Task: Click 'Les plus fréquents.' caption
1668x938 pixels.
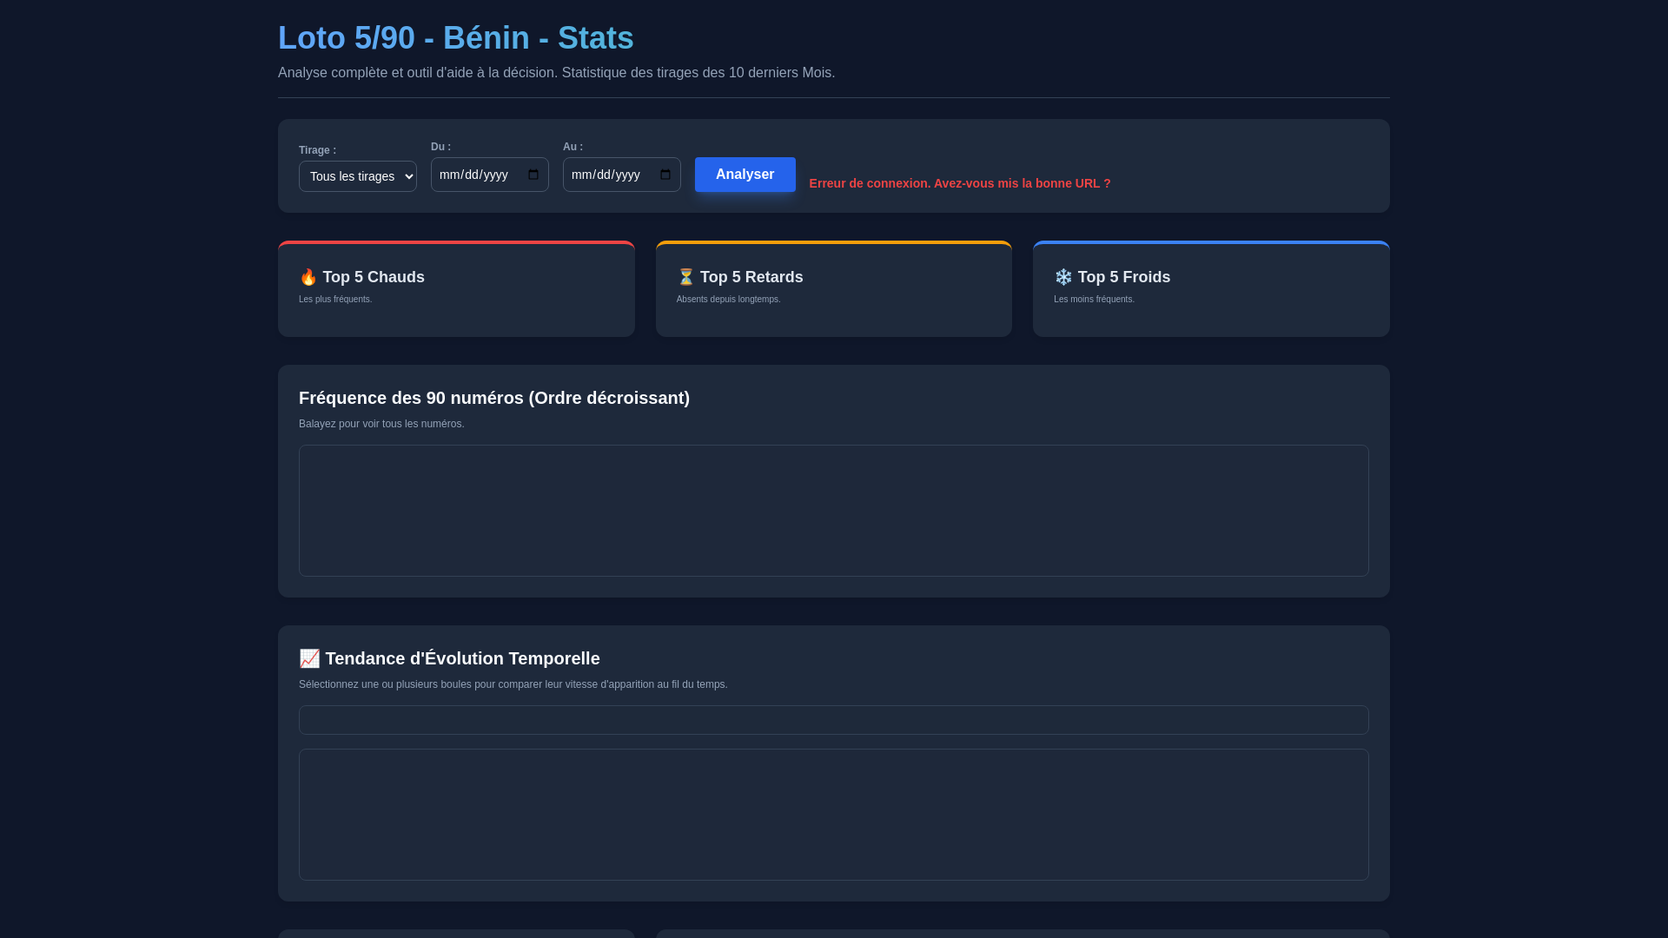Action: tap(335, 300)
